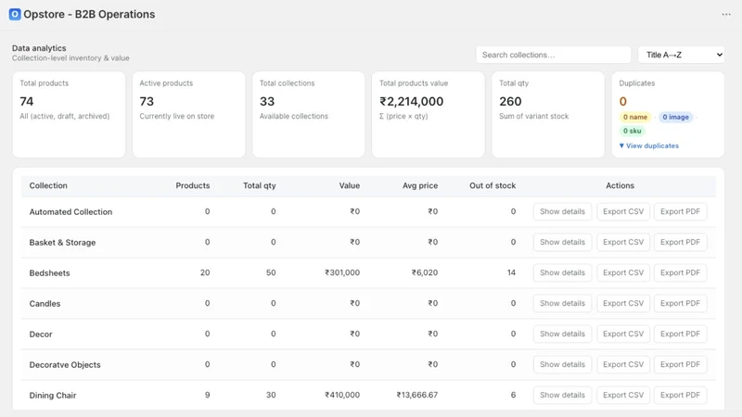The image size is (742, 417).
Task: Show details for Decoratve Objects
Action: (562, 364)
